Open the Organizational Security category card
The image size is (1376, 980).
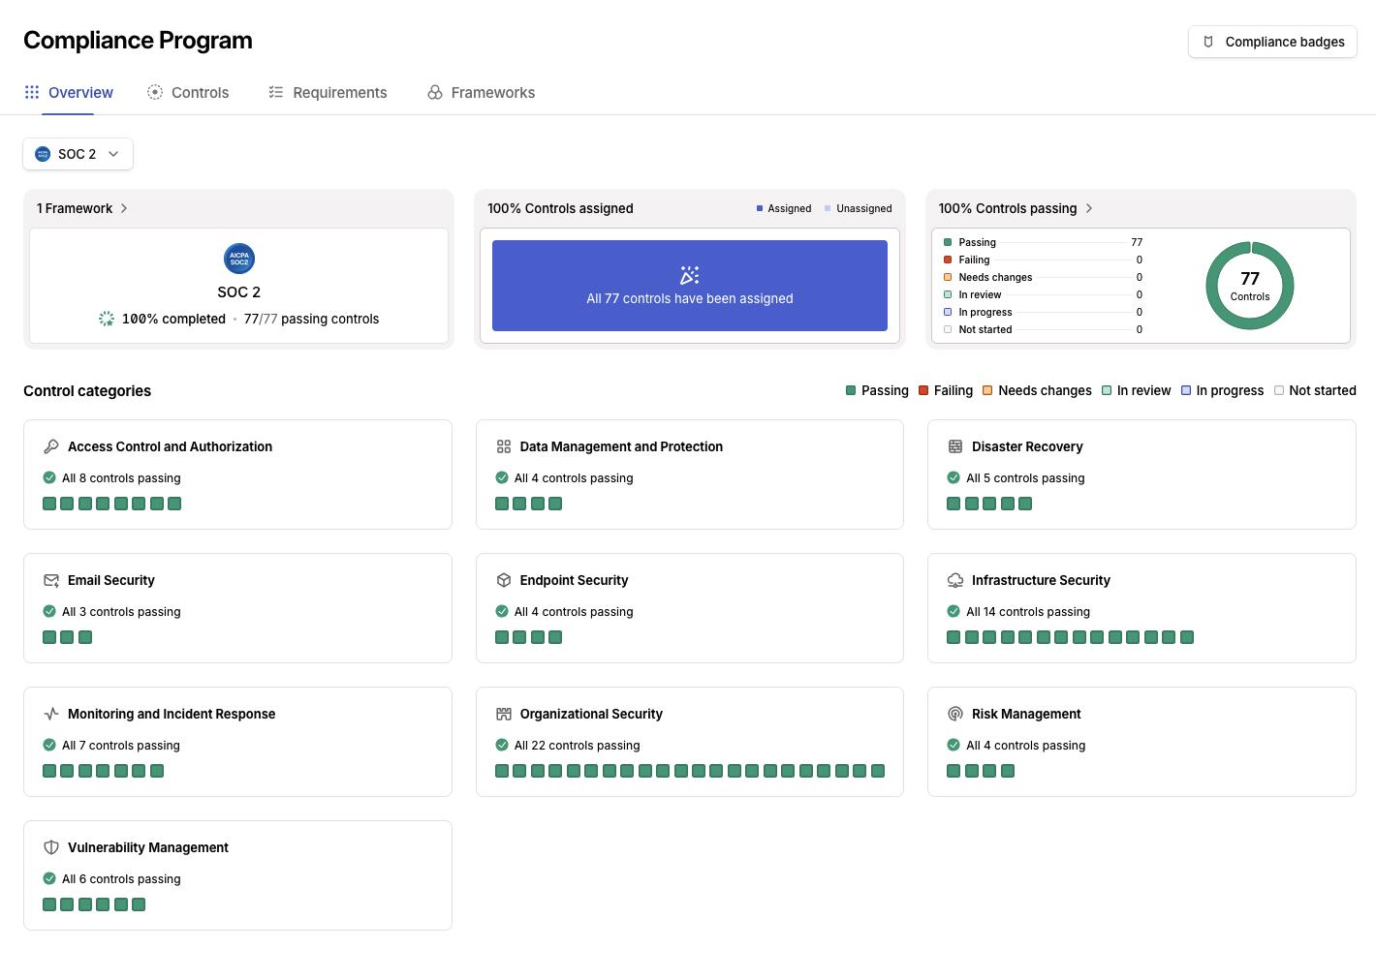[689, 741]
